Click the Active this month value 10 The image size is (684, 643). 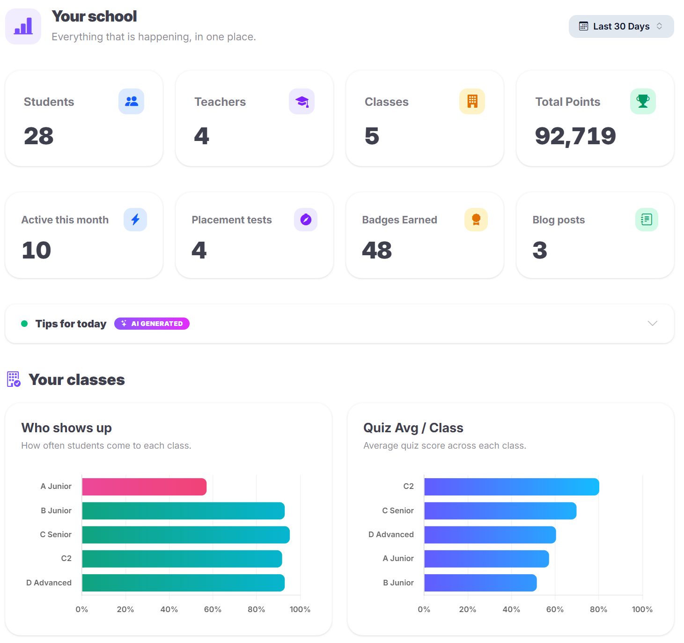(x=36, y=250)
